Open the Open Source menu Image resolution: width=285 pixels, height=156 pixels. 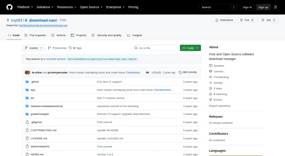pos(91,7)
